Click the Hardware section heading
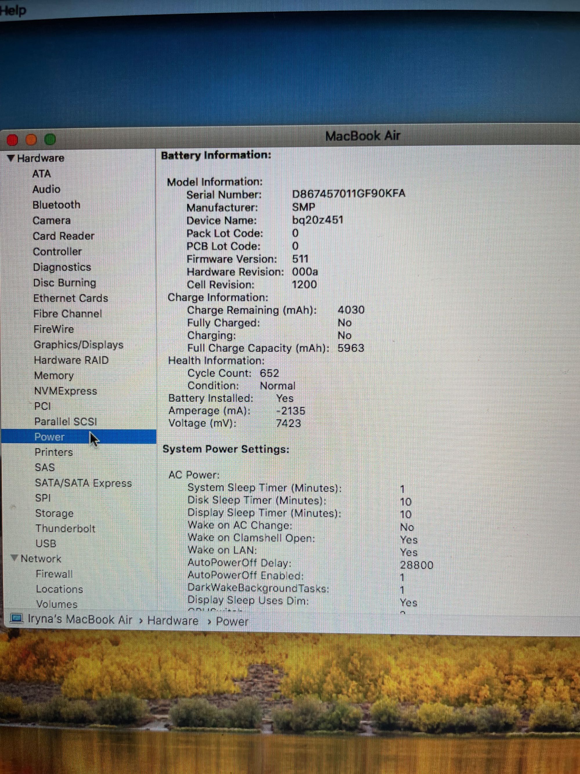580x774 pixels. point(41,158)
